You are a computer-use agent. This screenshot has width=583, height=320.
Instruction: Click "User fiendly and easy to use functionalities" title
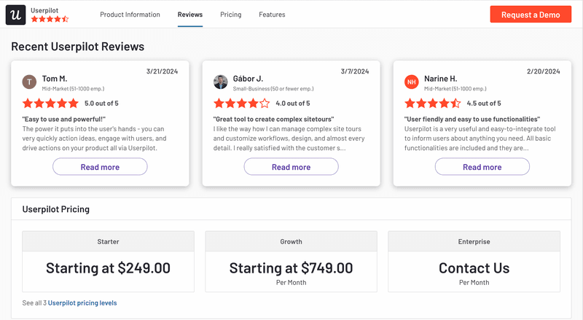click(x=472, y=119)
